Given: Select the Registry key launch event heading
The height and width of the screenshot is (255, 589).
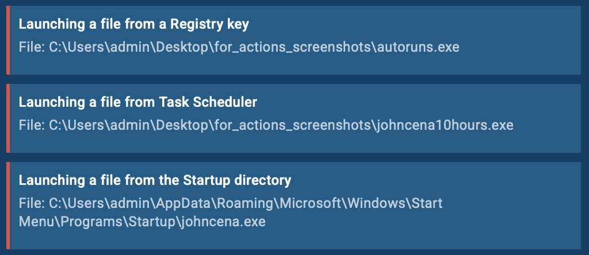Looking at the screenshot, I should (133, 24).
